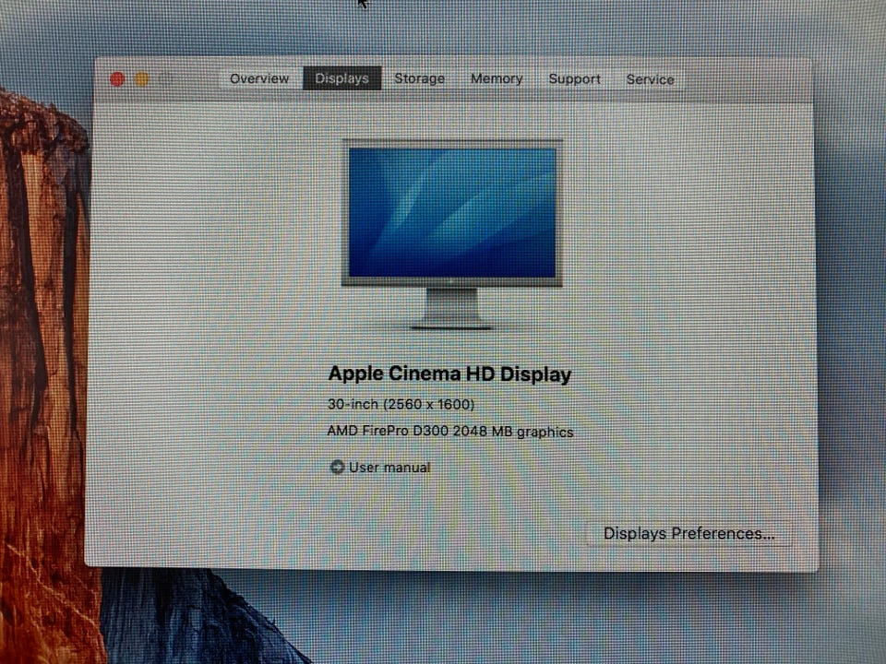Click the 30-inch (2560 x 1600) text

click(401, 404)
